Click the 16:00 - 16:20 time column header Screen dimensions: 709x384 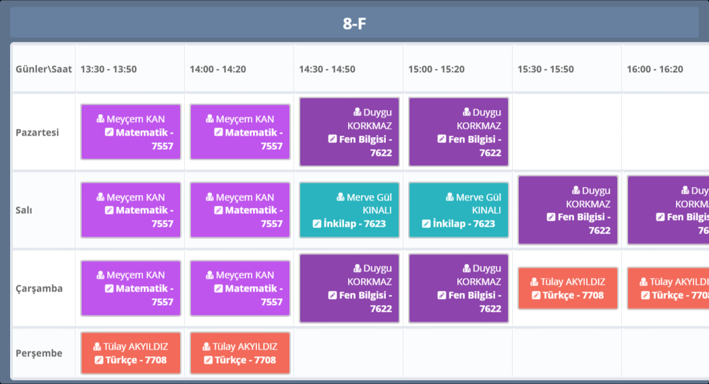tap(654, 69)
